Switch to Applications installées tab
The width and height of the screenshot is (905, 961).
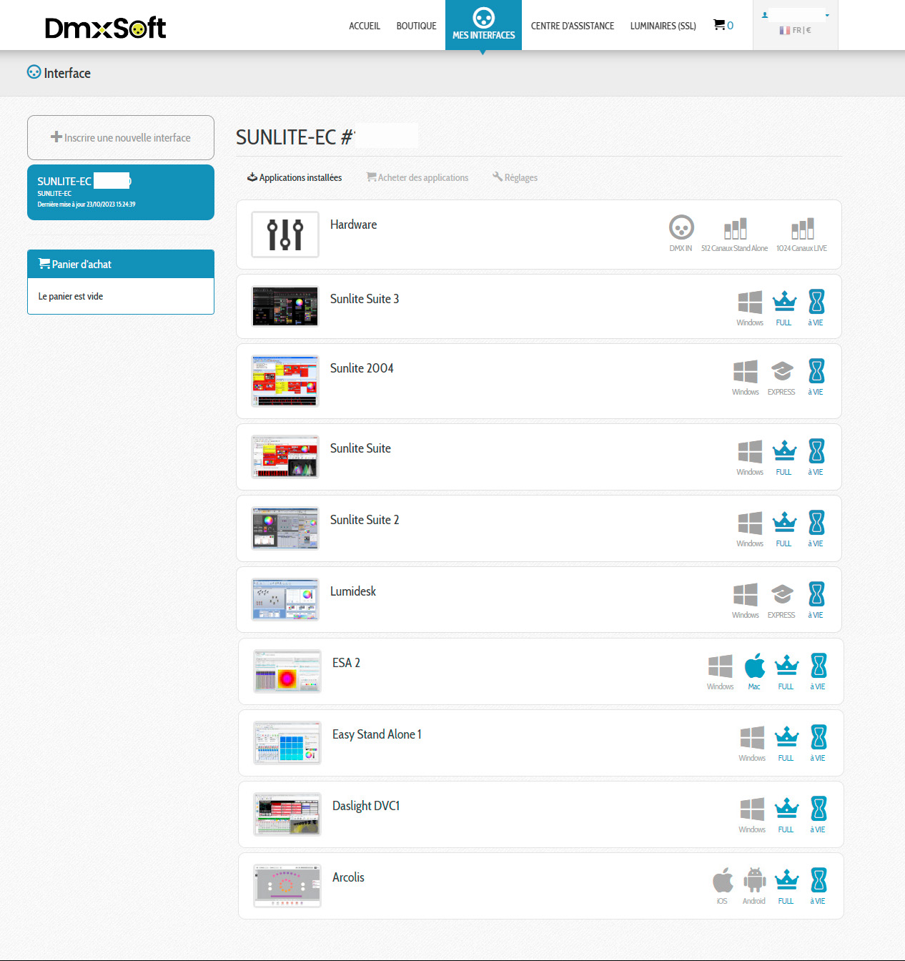tap(295, 177)
